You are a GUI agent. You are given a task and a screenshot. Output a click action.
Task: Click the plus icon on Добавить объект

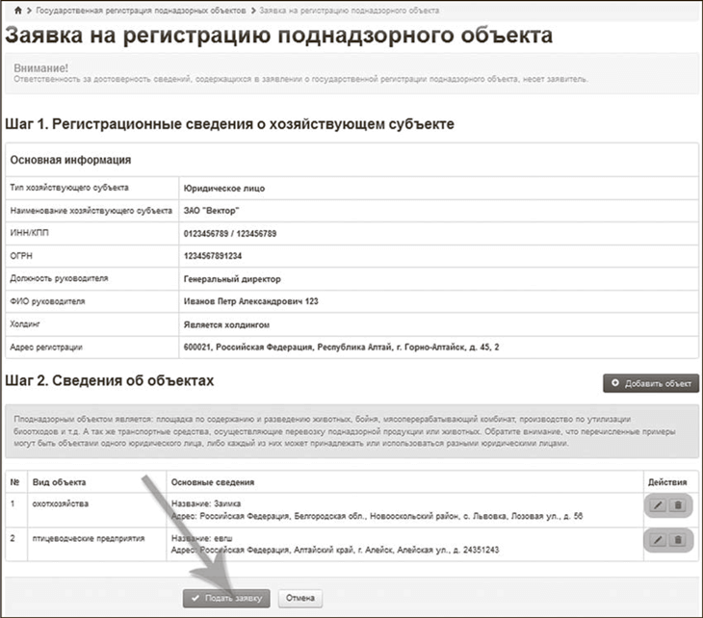(615, 383)
